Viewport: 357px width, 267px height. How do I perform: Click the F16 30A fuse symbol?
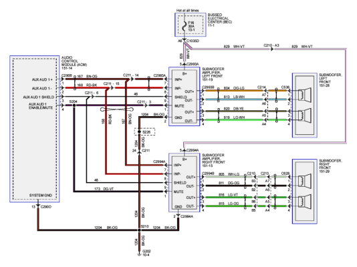click(185, 26)
